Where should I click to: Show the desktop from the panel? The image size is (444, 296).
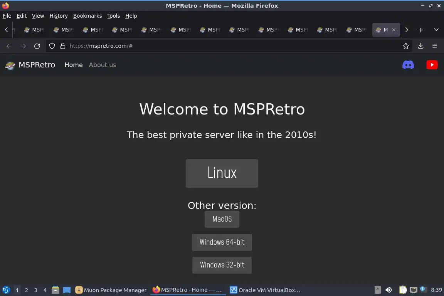coord(67,290)
